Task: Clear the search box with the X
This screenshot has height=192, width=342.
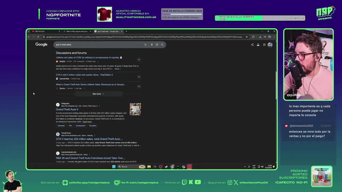Action: tap(145, 45)
